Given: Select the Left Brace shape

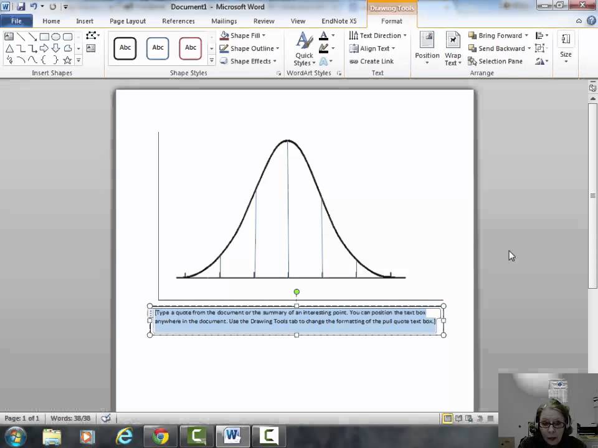Looking at the screenshot, I should 44,60.
